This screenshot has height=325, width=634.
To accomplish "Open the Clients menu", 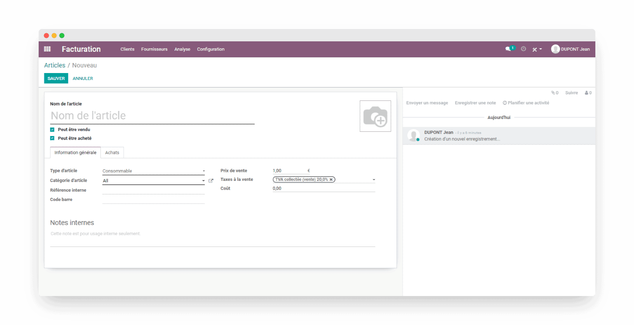I will (128, 49).
